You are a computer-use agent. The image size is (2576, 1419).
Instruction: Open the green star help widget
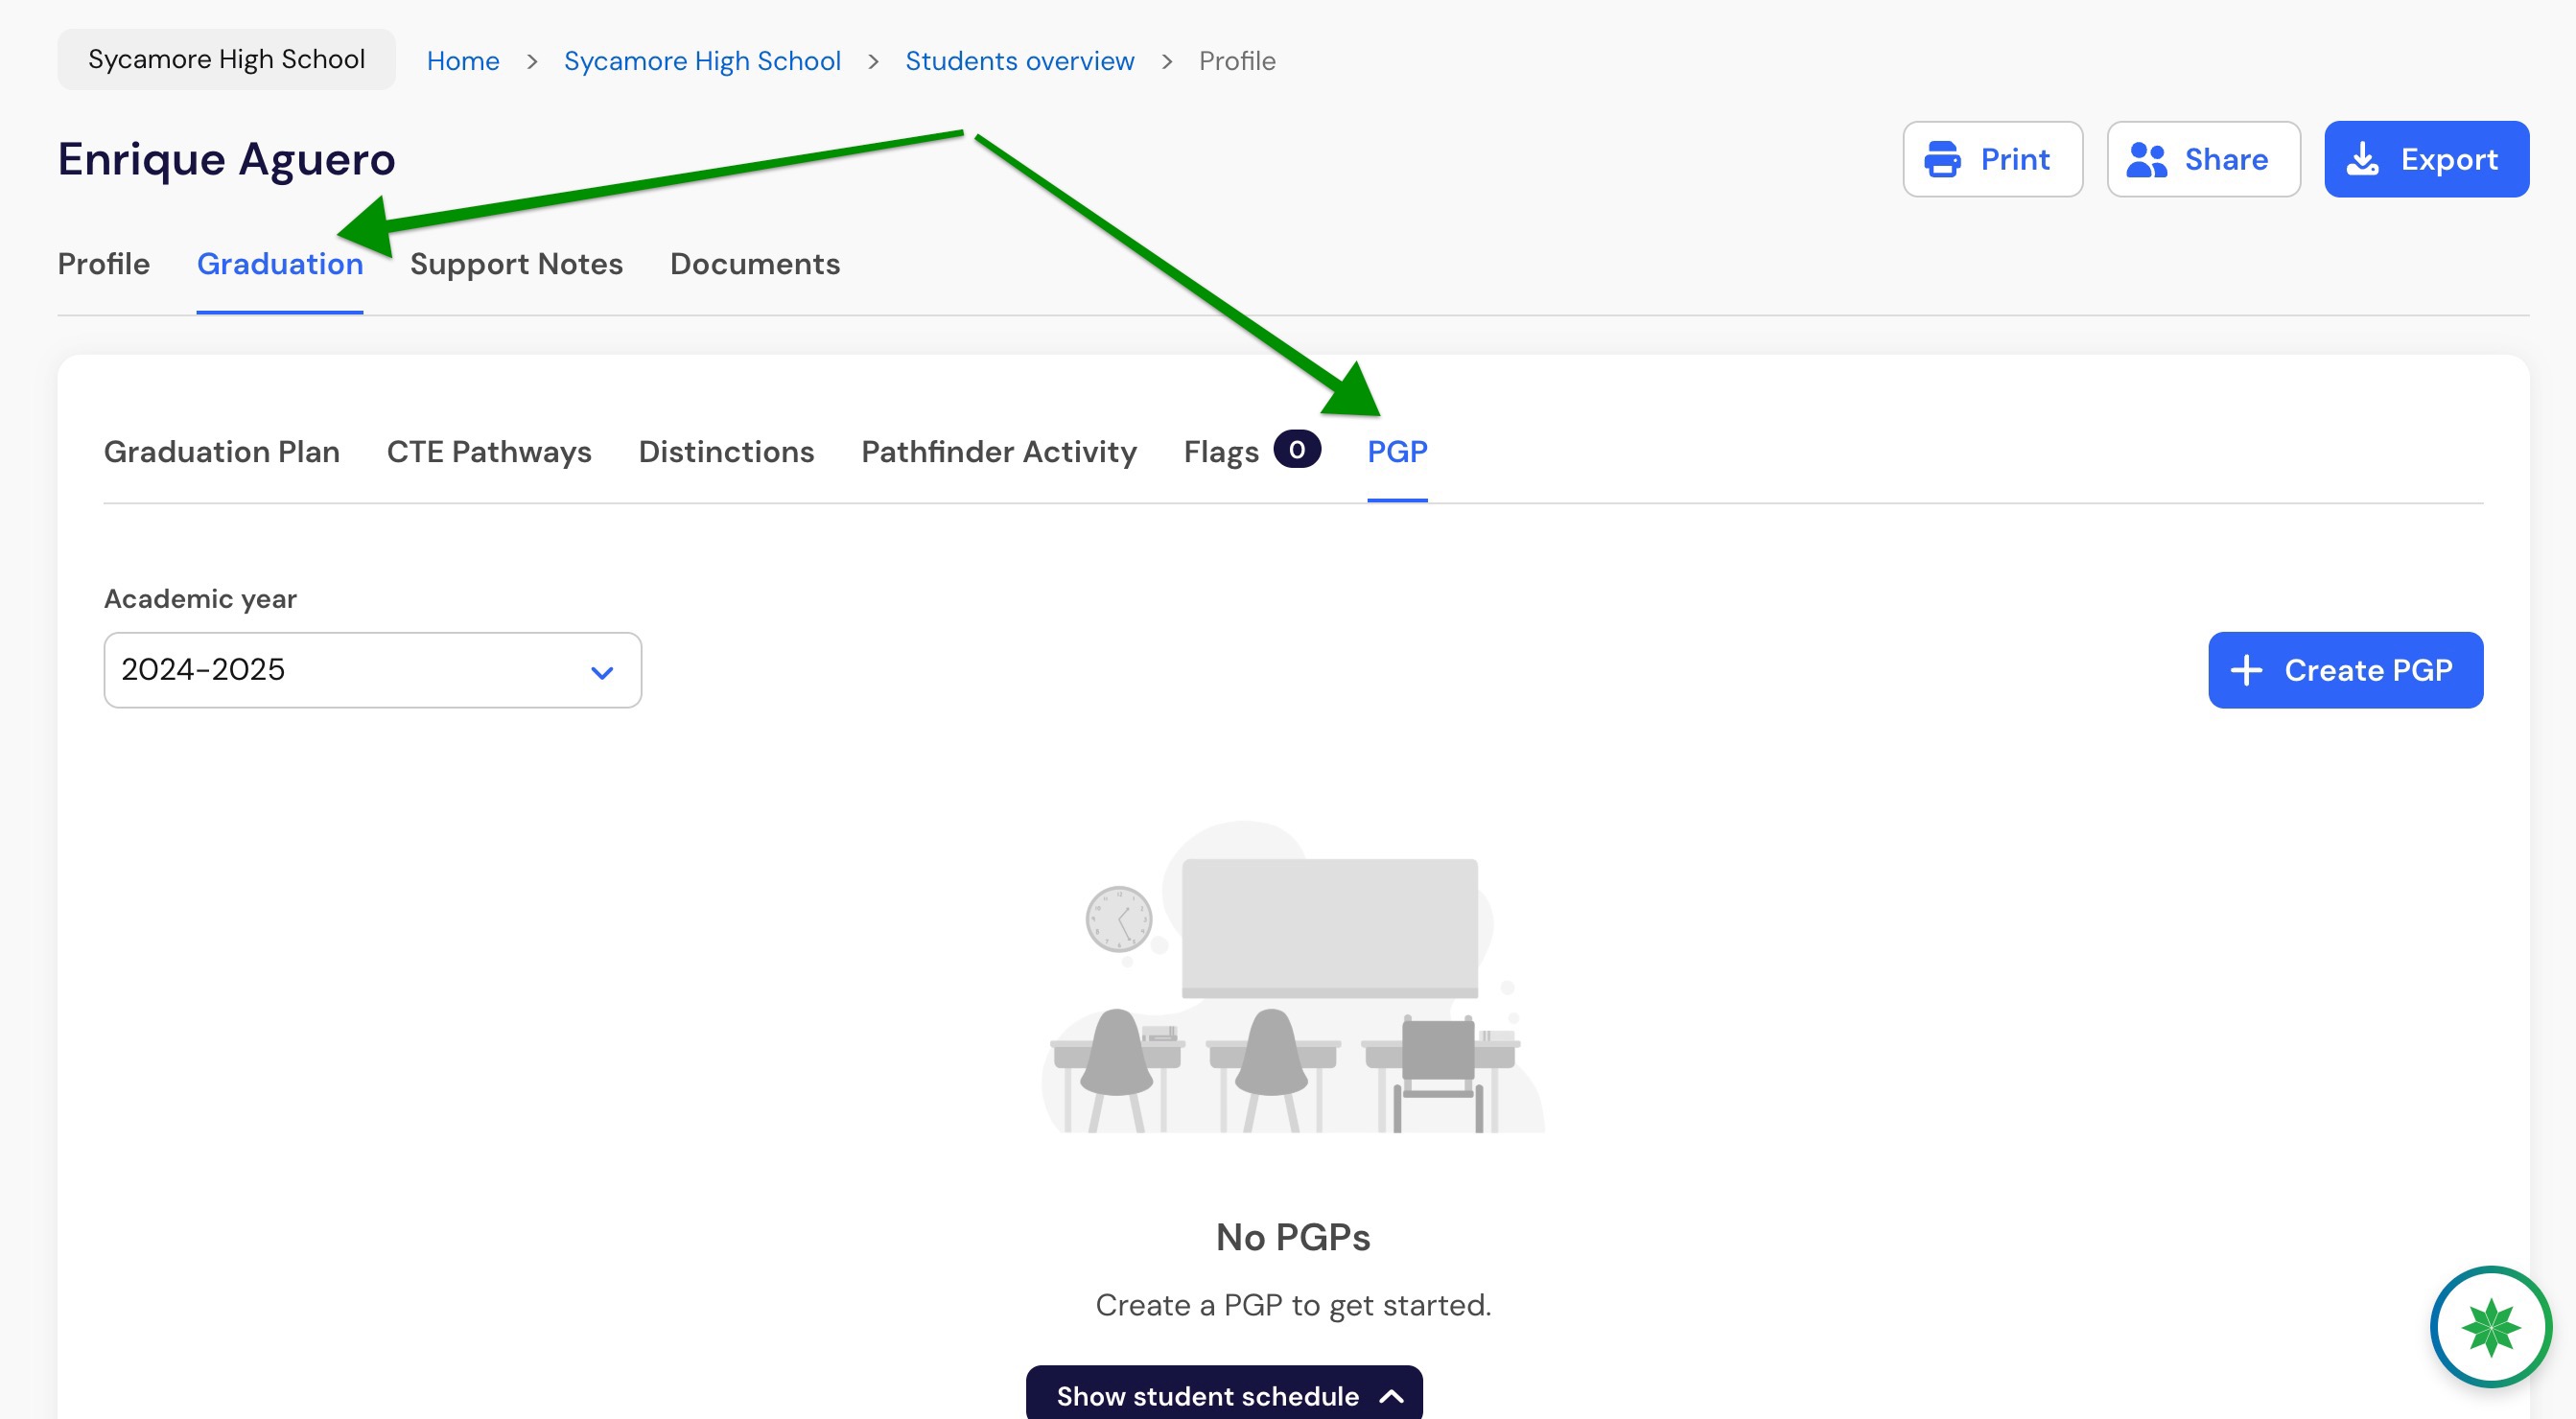[x=2490, y=1326]
